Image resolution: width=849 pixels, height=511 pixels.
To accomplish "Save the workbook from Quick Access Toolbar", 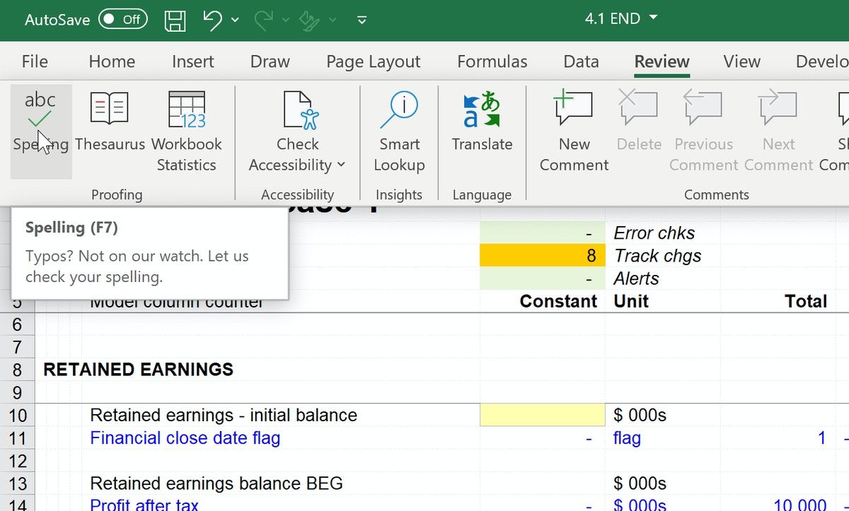I will pyautogui.click(x=175, y=20).
